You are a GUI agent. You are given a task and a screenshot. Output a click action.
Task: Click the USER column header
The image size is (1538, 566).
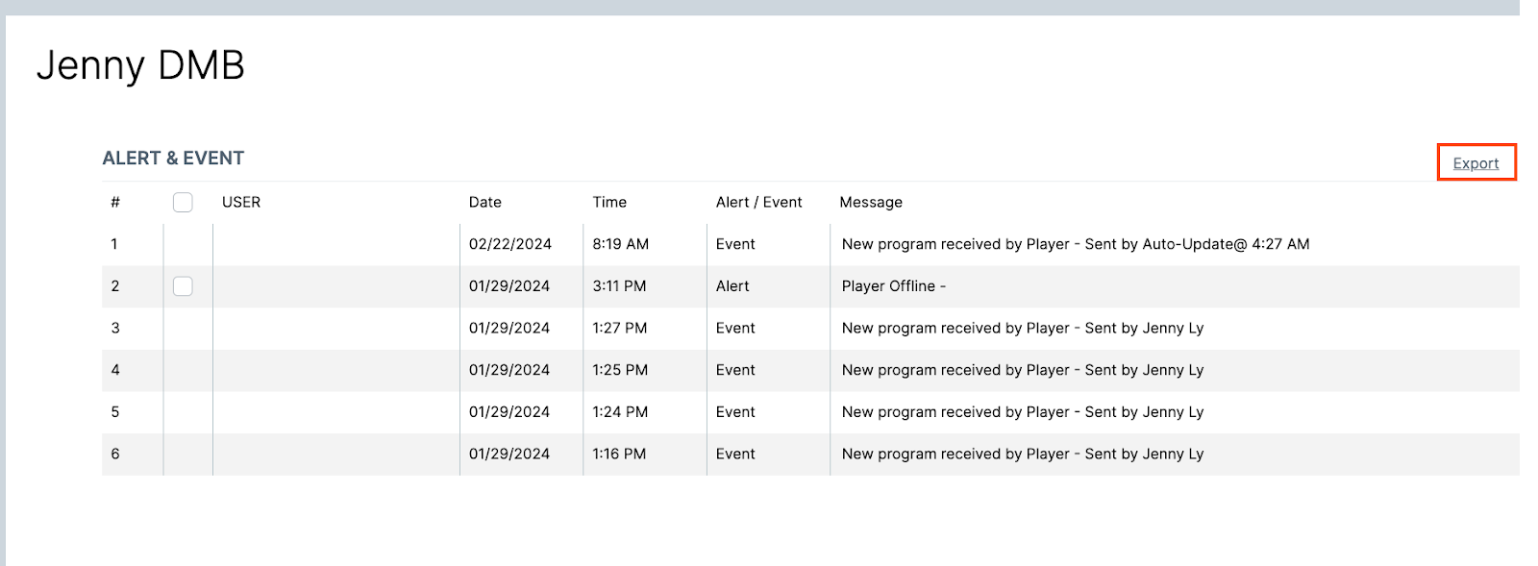coord(241,202)
